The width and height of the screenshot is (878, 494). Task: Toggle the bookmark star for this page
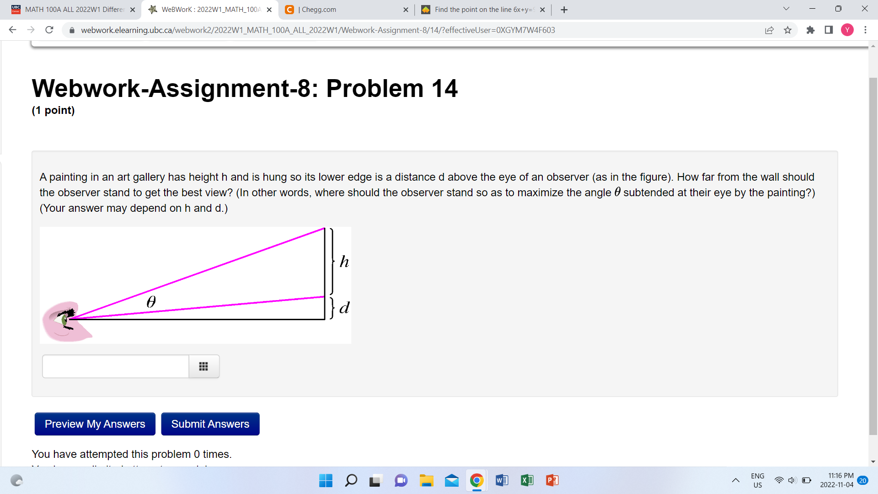[788, 30]
